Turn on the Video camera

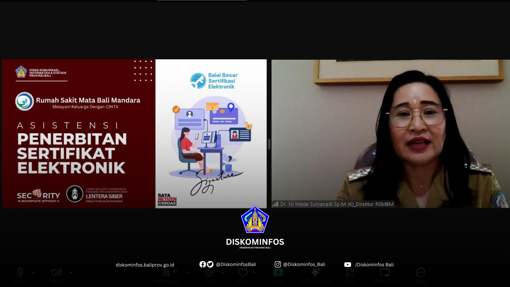[57, 275]
